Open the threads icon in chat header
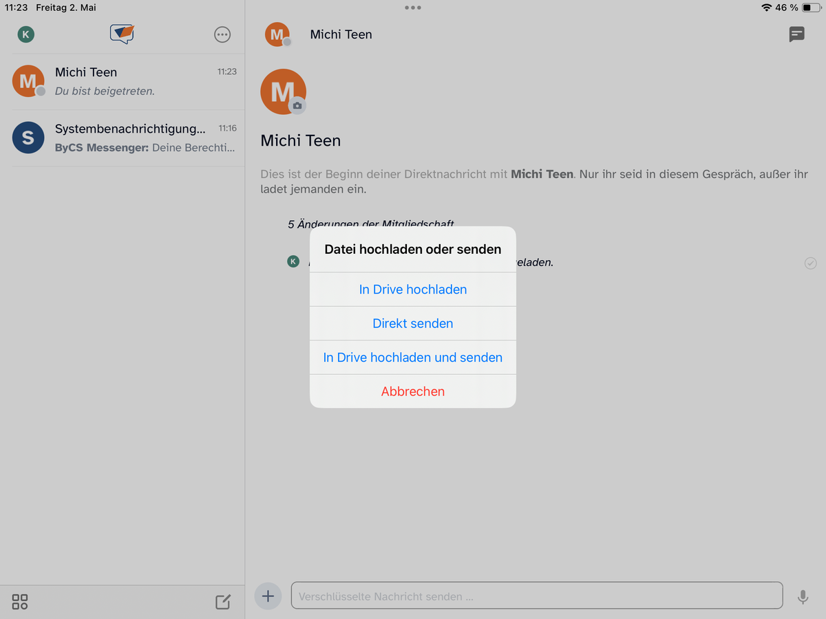The image size is (826, 619). point(796,34)
